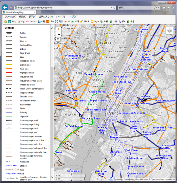Screen dimensions: 177x183
Task: Click the search magnifier icon
Action: coord(156,8)
